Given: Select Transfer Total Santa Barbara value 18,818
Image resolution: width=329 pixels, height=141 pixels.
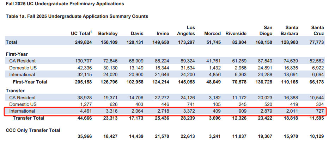Looking at the screenshot, I should (x=291, y=118).
